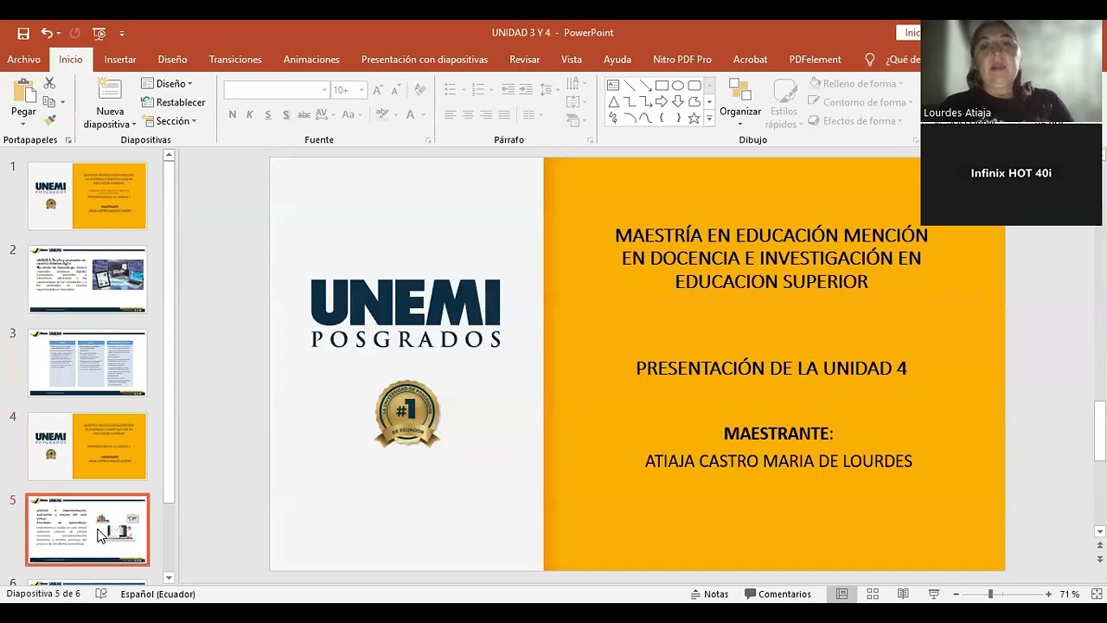
Task: Select the triangle shape
Action: pyautogui.click(x=613, y=102)
